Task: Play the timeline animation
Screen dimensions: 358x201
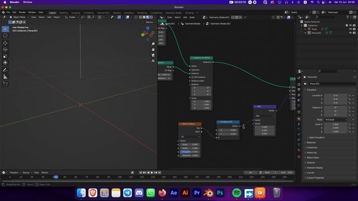Action: pos(152,173)
